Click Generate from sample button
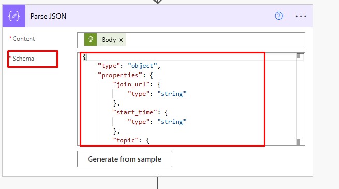Viewport: 339px width, 189px height. (124, 159)
